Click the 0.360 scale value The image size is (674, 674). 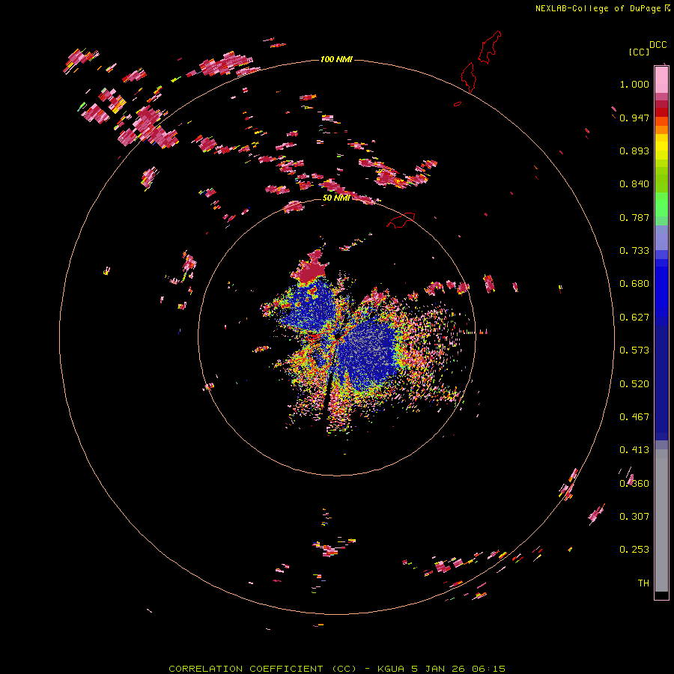click(634, 484)
